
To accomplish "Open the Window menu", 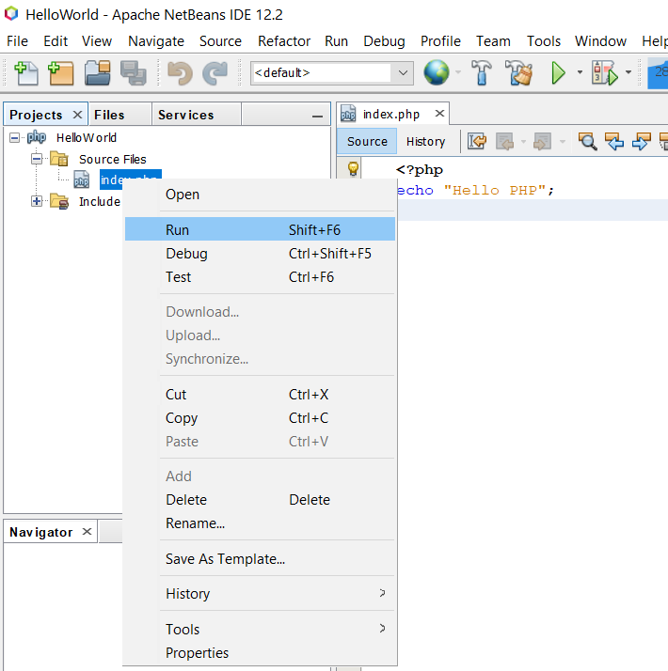I will [600, 41].
